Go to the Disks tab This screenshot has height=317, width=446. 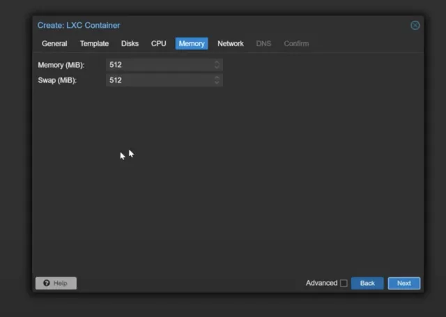pos(130,43)
